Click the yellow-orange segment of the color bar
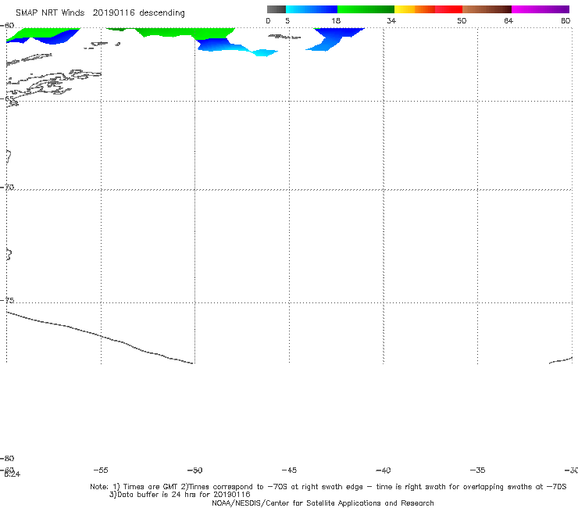 tap(415, 9)
